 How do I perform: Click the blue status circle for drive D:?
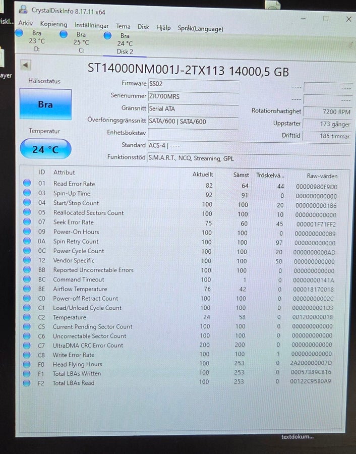coord(19,33)
